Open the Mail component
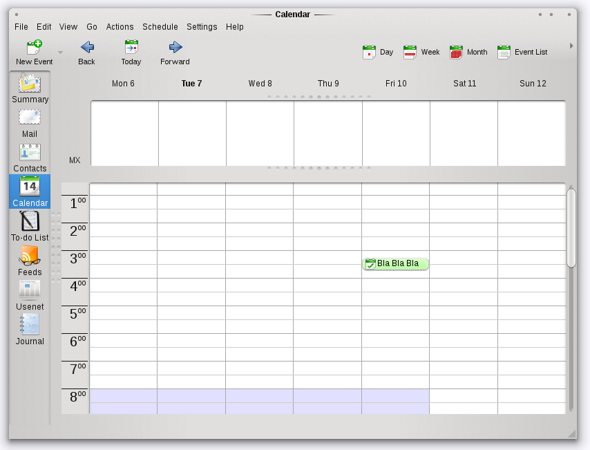 [30, 124]
